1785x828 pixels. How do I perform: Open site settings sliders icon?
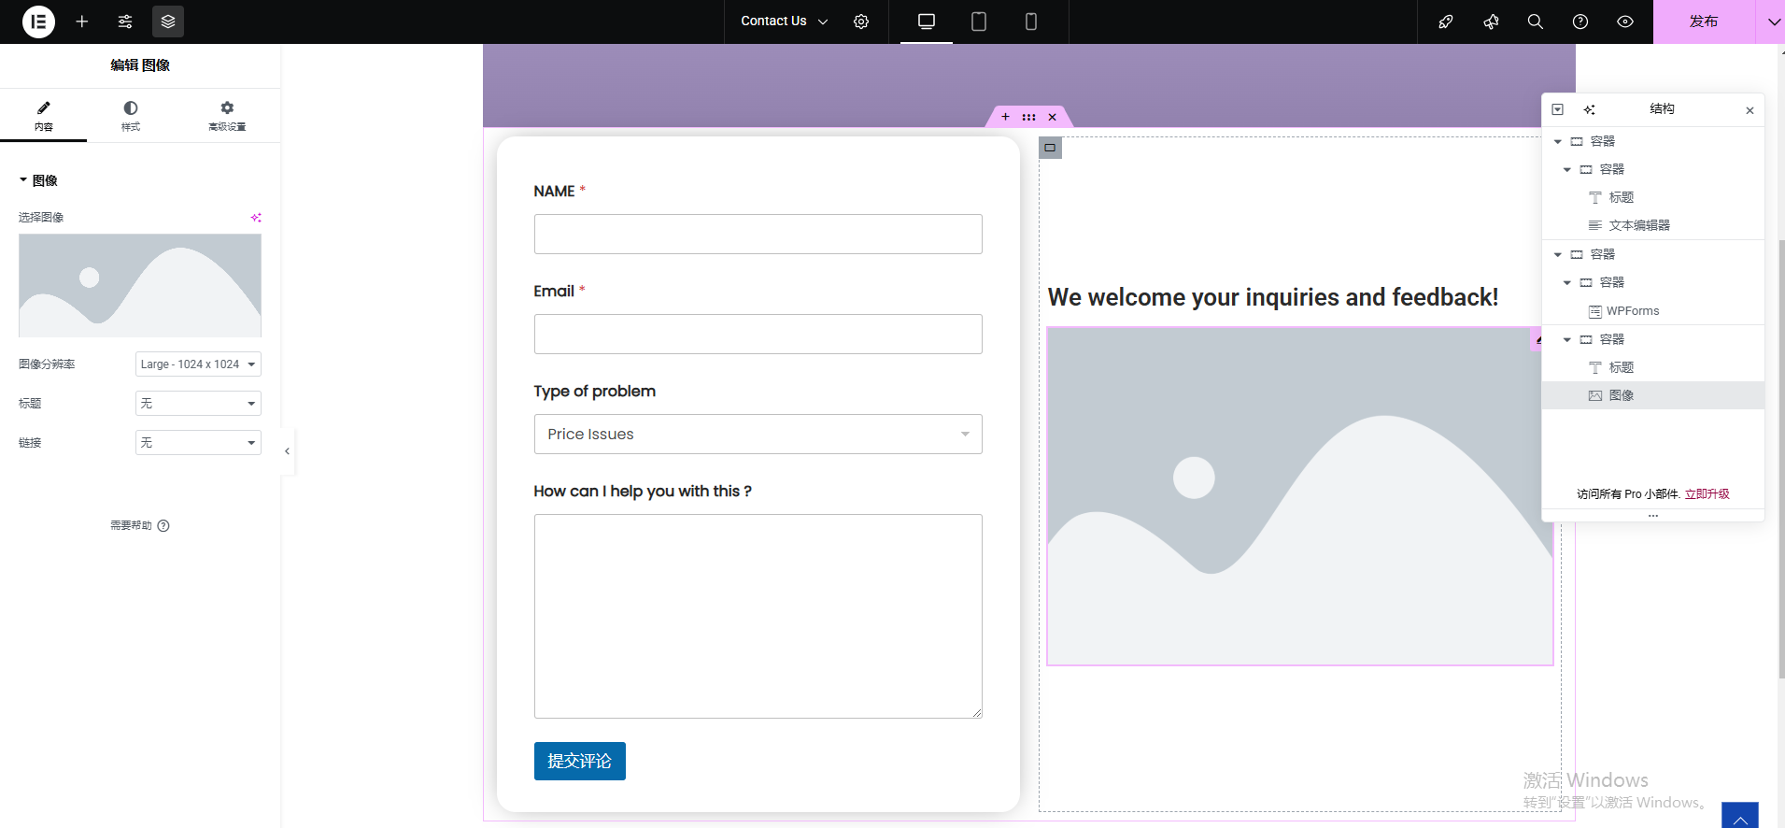[125, 21]
